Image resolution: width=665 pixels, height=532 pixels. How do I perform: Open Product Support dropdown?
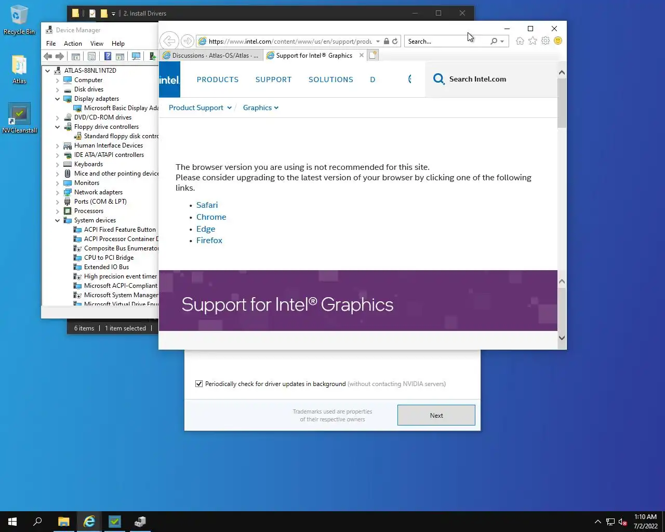tap(200, 108)
